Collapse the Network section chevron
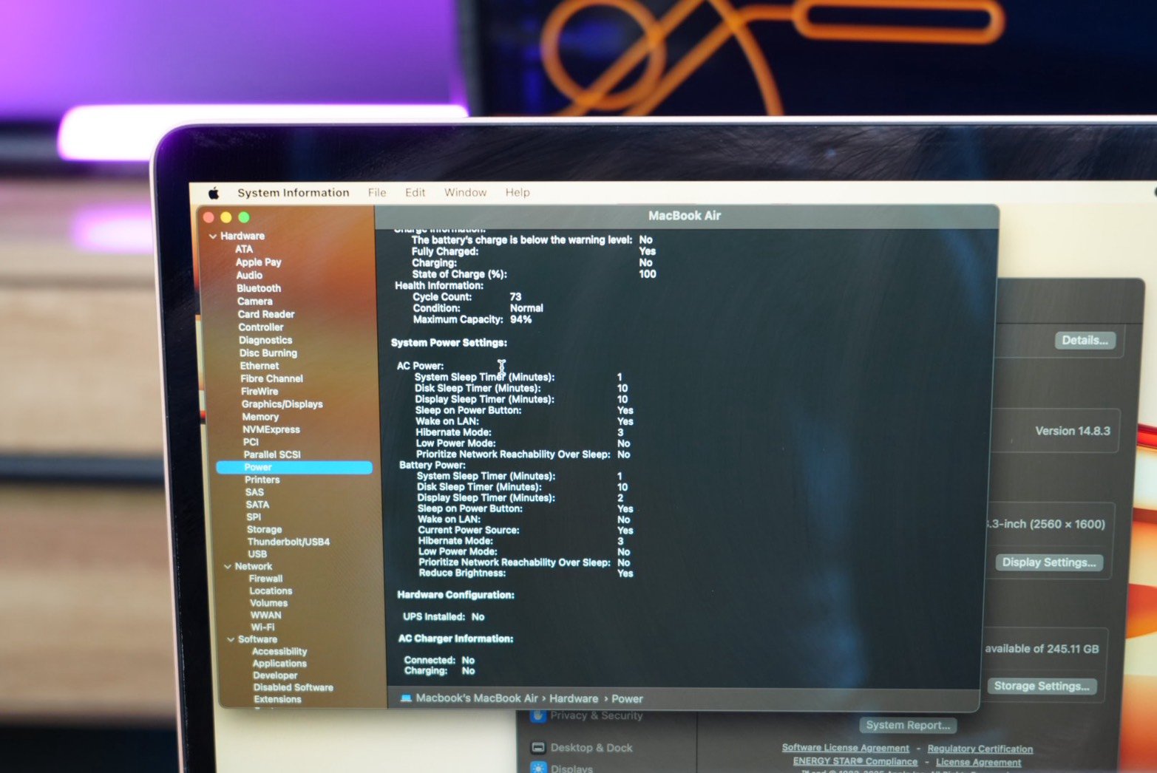This screenshot has height=773, width=1157. tap(228, 567)
